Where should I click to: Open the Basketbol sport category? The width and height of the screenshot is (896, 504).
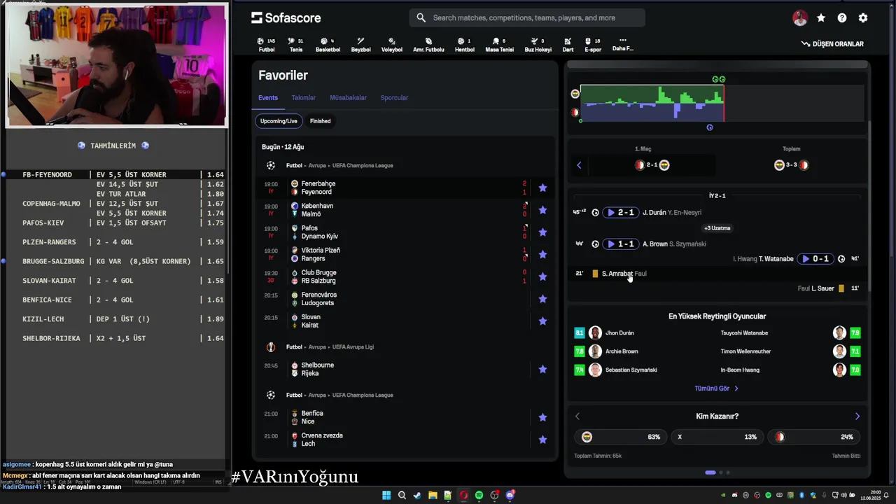tap(328, 45)
